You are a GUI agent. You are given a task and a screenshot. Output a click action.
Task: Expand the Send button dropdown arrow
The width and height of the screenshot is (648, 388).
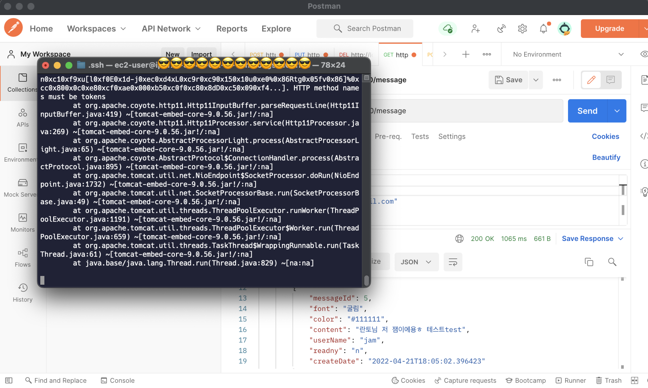click(x=617, y=111)
